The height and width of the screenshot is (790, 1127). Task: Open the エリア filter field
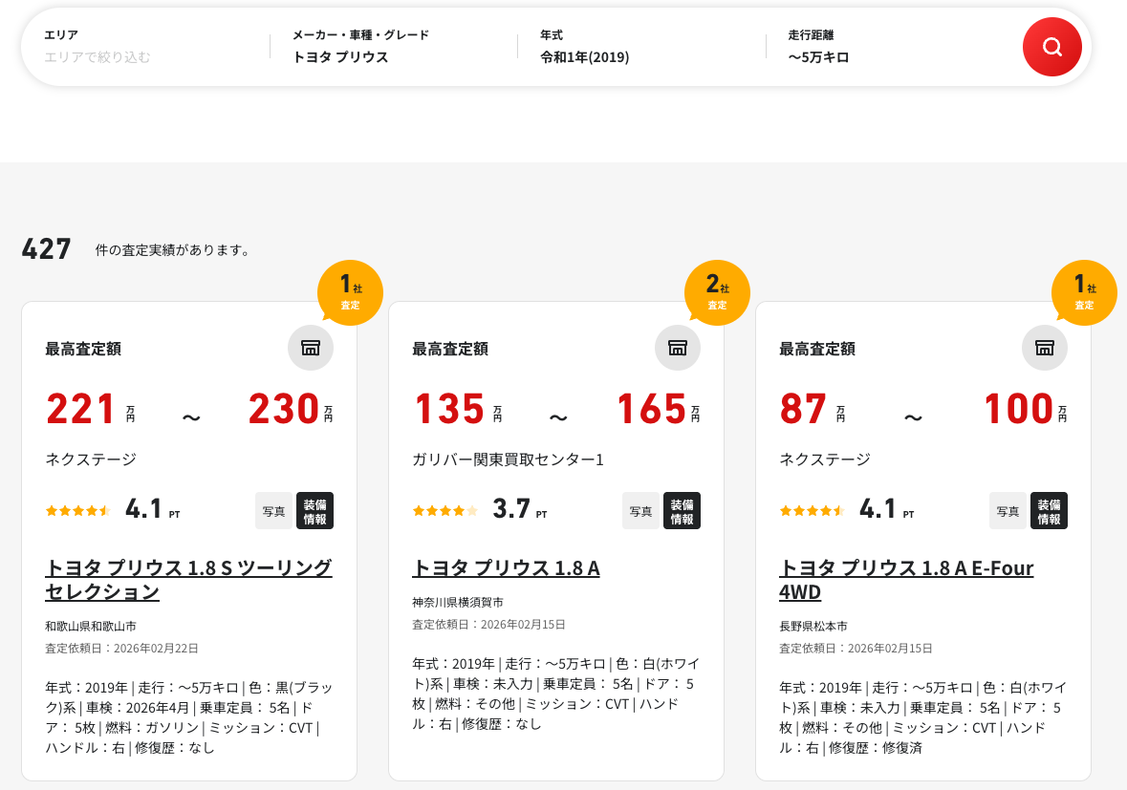coord(143,47)
